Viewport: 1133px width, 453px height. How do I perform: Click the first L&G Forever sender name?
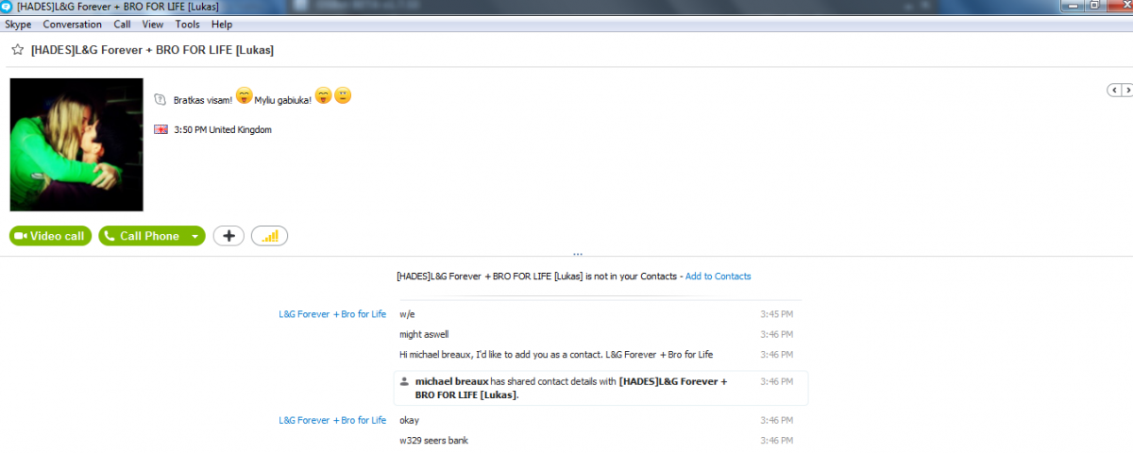pyautogui.click(x=332, y=314)
